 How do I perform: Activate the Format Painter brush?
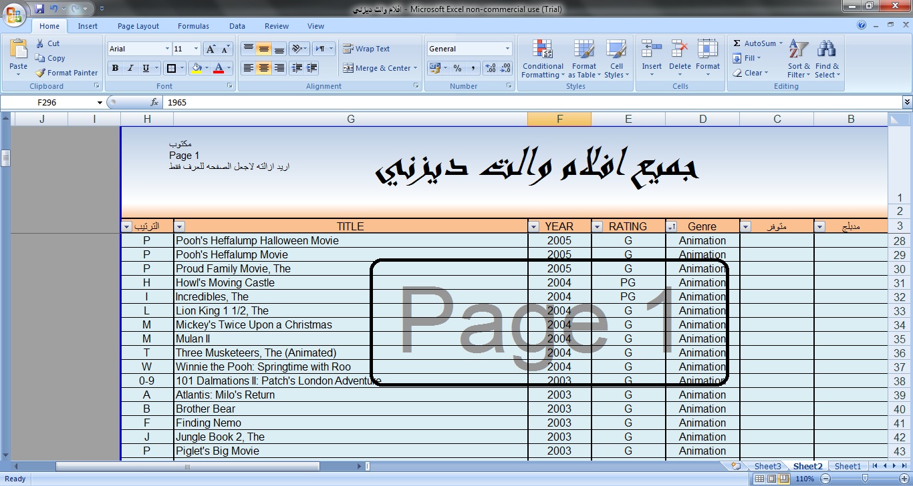[x=40, y=73]
